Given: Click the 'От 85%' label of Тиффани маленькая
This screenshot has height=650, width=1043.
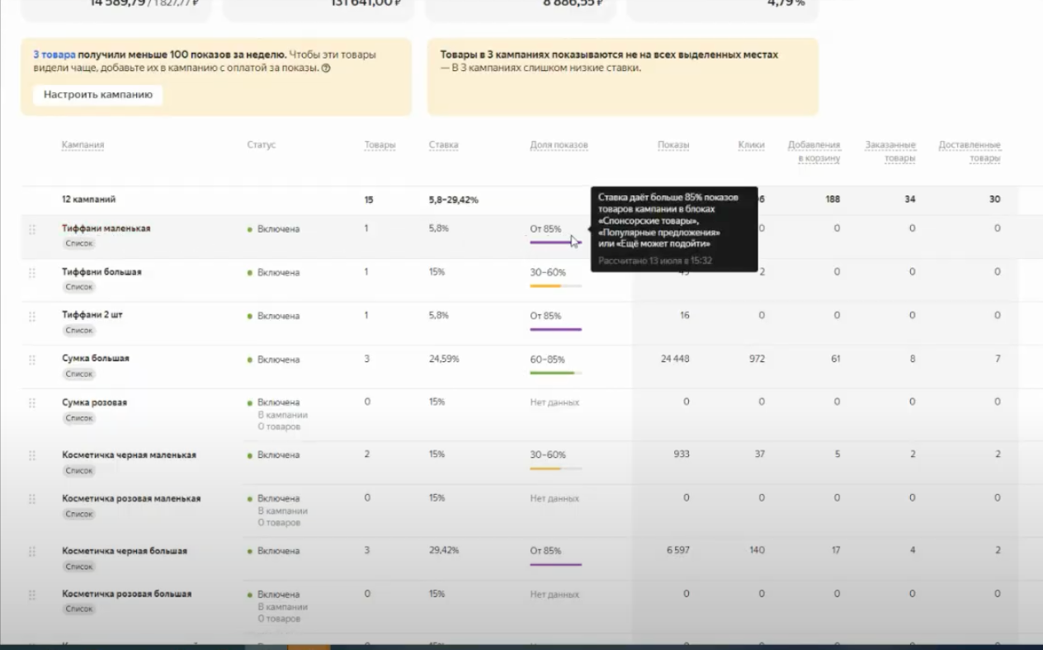Looking at the screenshot, I should click(545, 228).
